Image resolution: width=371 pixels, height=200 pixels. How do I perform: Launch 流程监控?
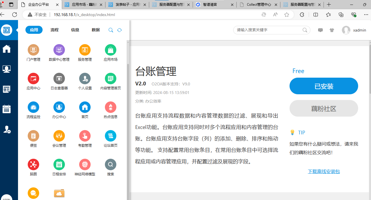[33, 110]
